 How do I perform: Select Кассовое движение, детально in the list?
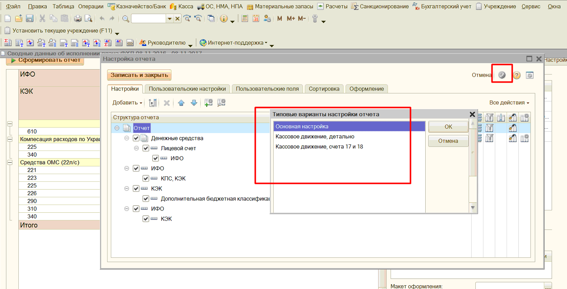[315, 136]
